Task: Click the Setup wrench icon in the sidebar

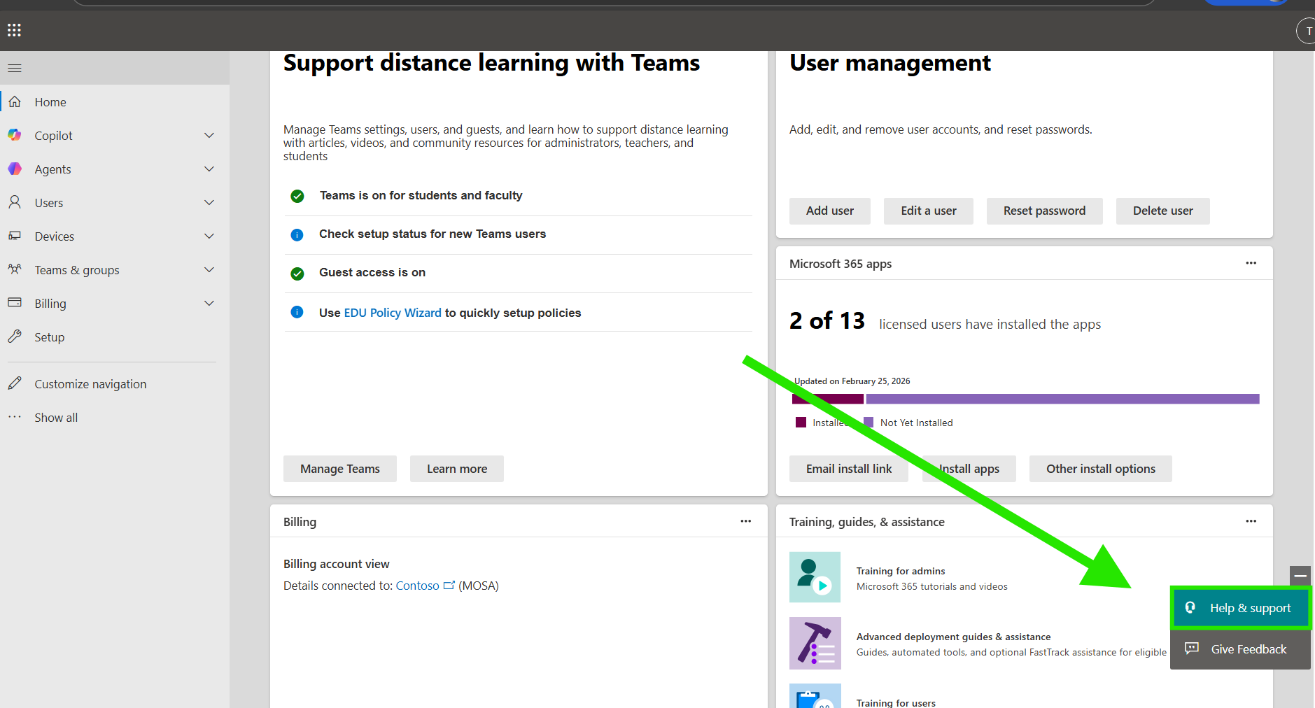Action: point(15,337)
